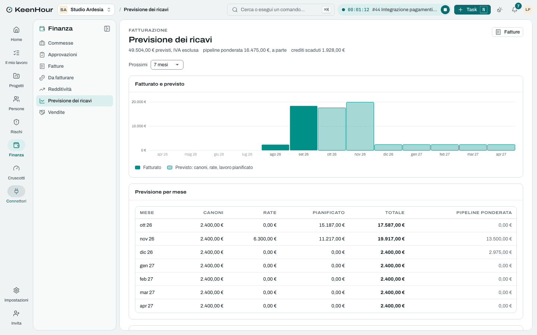
Task: Collapse the Finanza side panel
Action: (x=107, y=29)
